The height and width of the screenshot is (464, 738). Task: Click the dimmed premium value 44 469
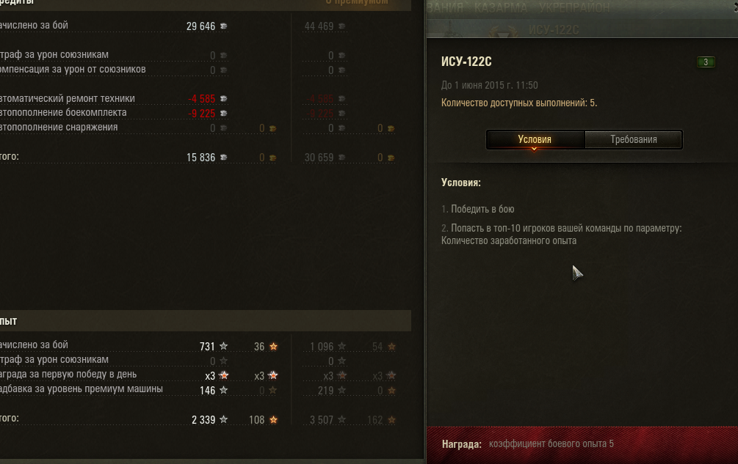(319, 26)
